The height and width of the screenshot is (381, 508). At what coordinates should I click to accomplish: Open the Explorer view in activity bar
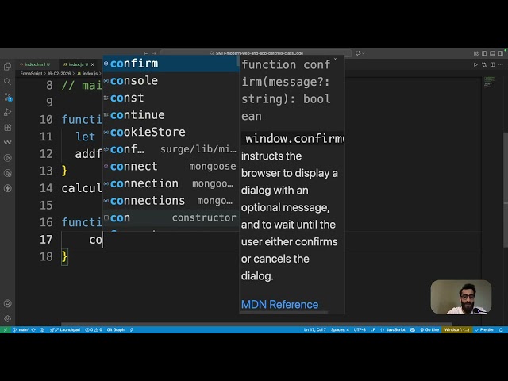coord(7,67)
